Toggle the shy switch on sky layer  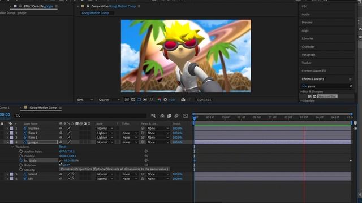pyautogui.click(x=61, y=179)
